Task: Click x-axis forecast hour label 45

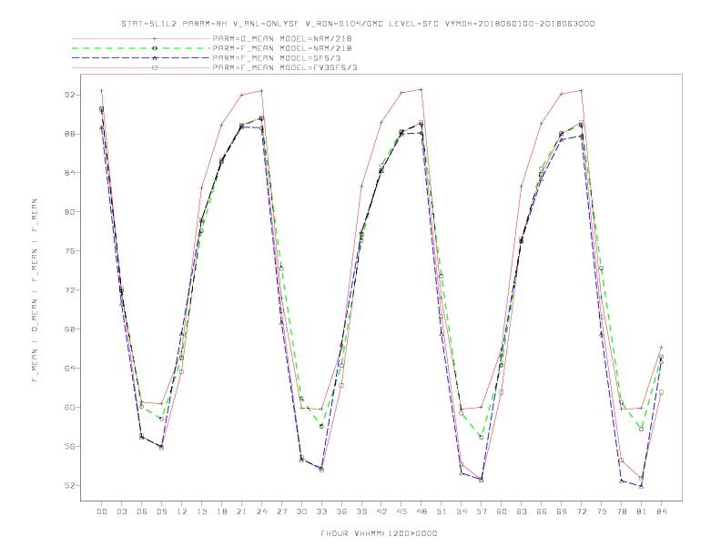Action: [401, 511]
